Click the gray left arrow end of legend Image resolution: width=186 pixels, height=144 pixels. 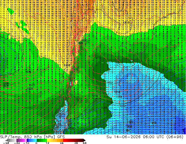[x=7, y=140]
